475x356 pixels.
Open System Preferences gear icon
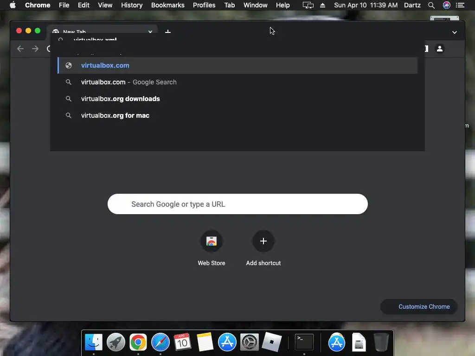tap(250, 343)
